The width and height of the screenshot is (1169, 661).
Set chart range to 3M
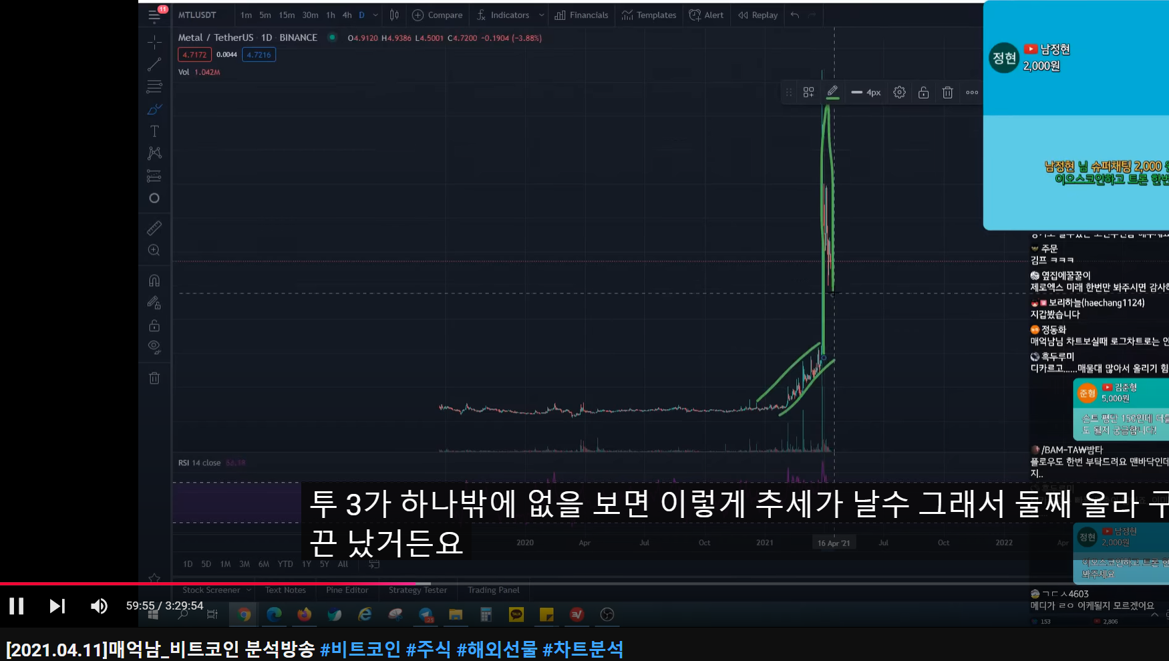[244, 564]
